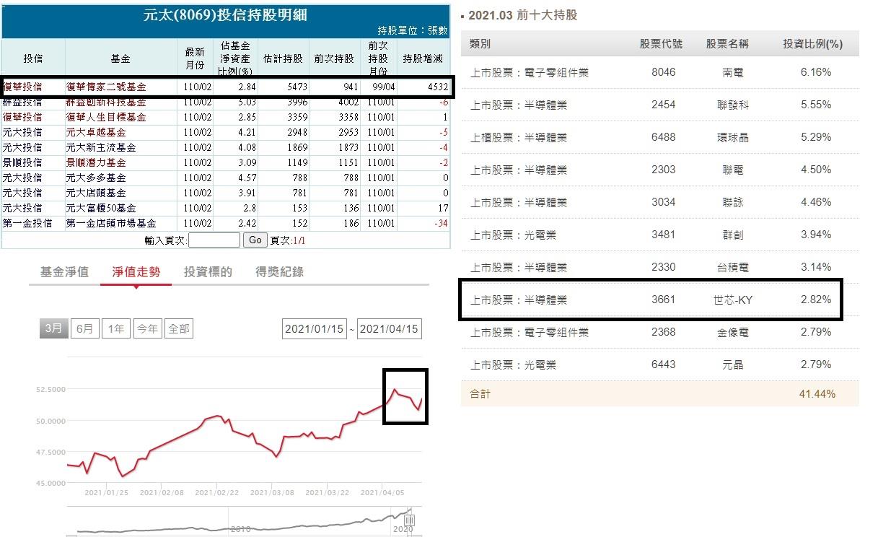878x537 pixels.
Task: Click the page number input box
Action: [x=214, y=240]
